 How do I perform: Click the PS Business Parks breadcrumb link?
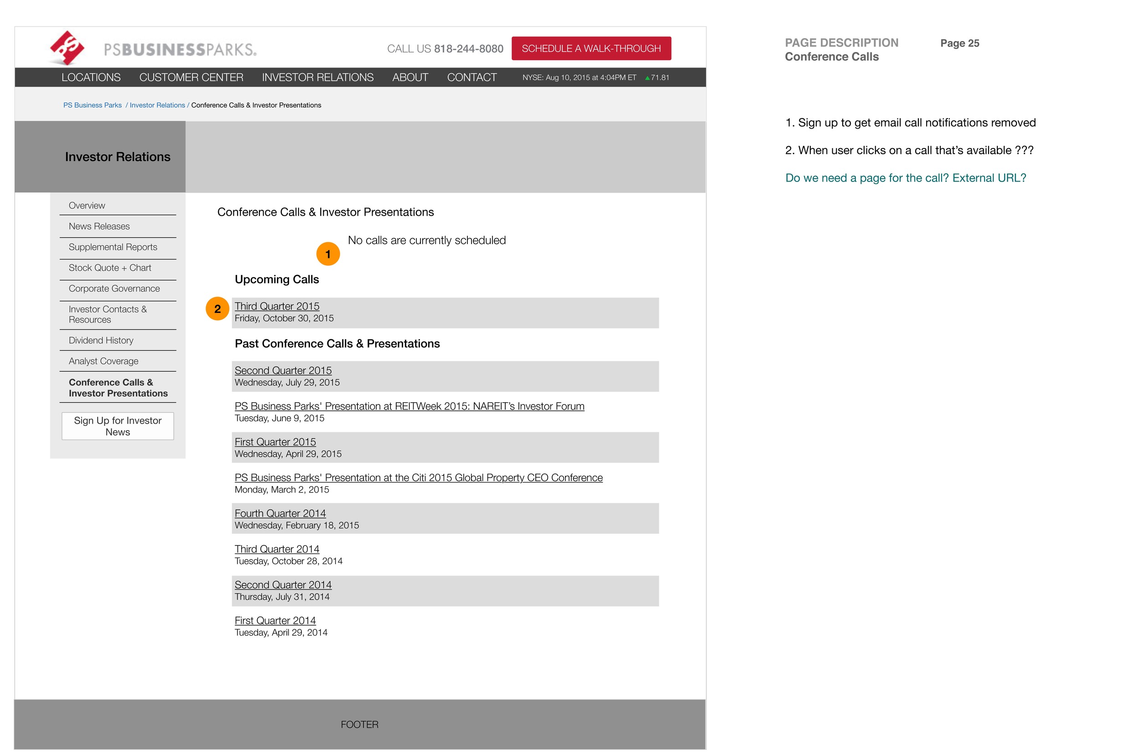click(93, 105)
